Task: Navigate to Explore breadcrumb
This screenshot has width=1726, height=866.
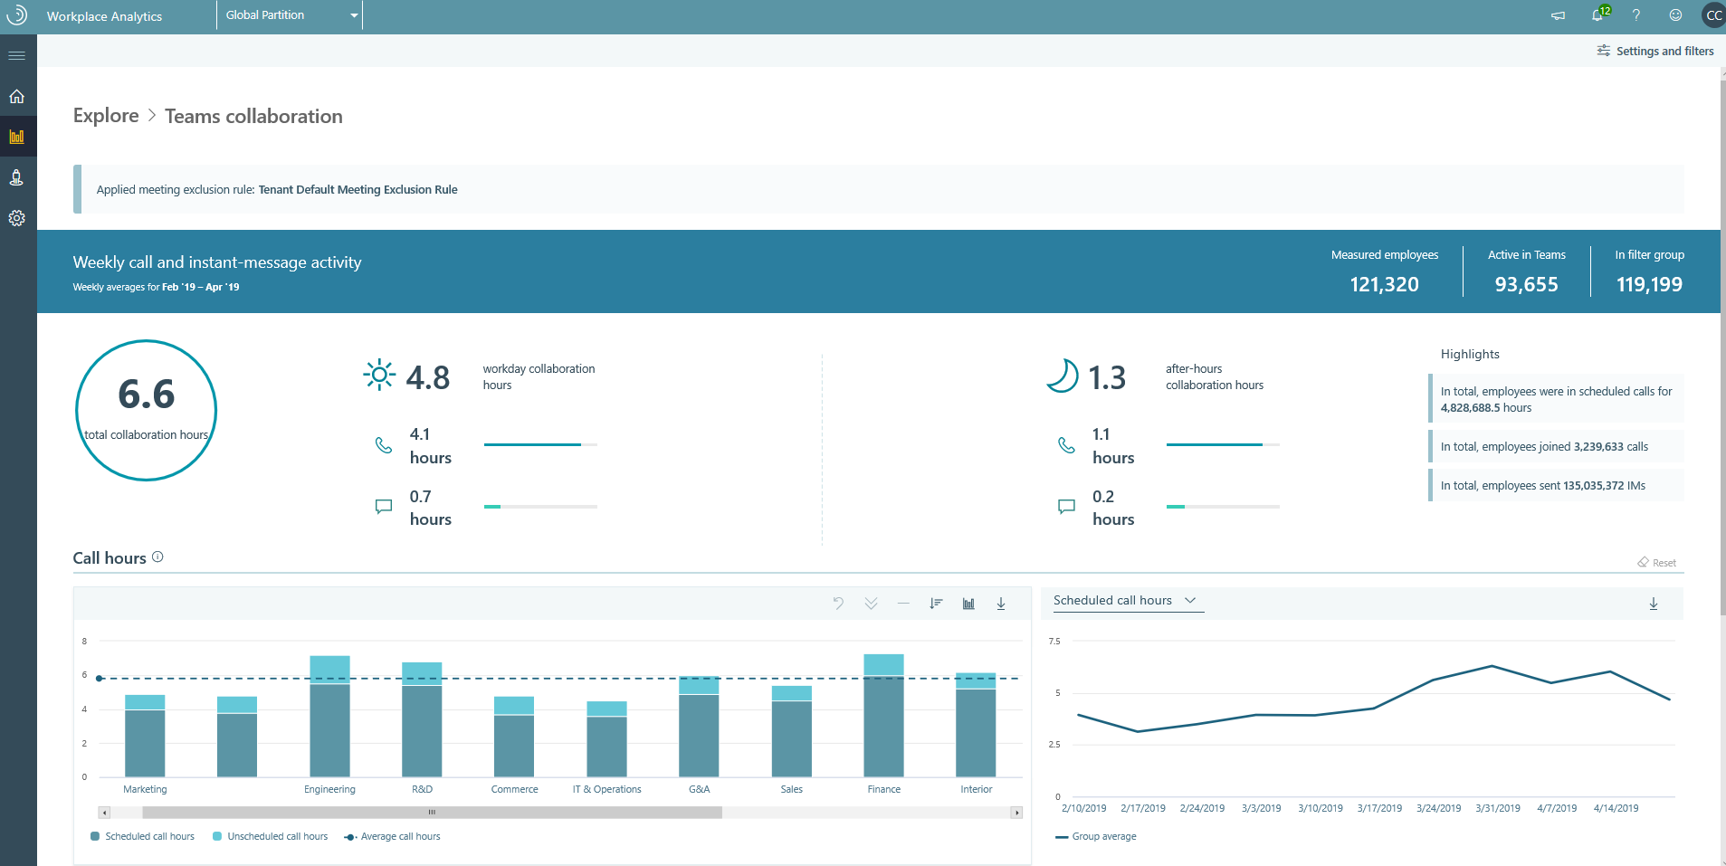Action: [x=106, y=116]
